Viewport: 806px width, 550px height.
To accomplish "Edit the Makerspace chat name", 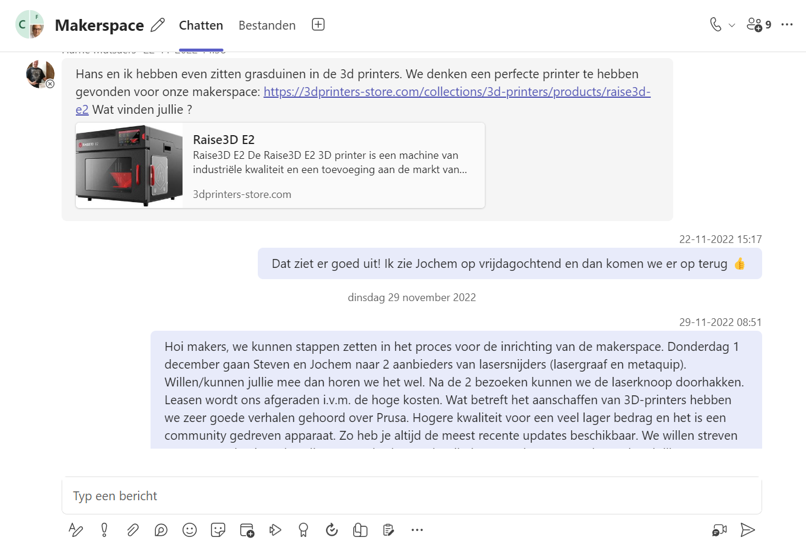I will pos(158,25).
